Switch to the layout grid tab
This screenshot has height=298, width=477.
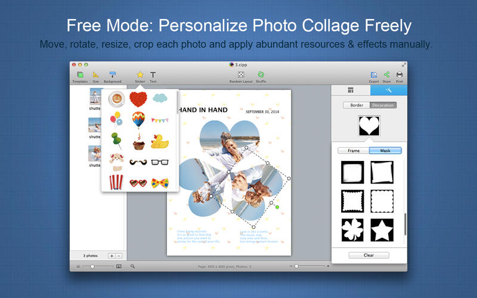(x=351, y=91)
